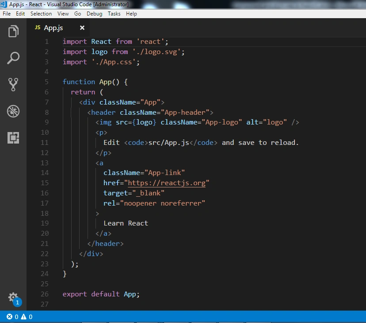Viewport: 366px width, 323px height.
Task: Open the Tasks menu
Action: (x=114, y=14)
